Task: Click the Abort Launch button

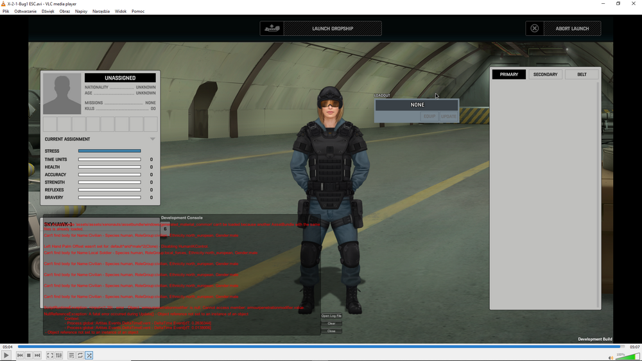Action: click(x=572, y=29)
